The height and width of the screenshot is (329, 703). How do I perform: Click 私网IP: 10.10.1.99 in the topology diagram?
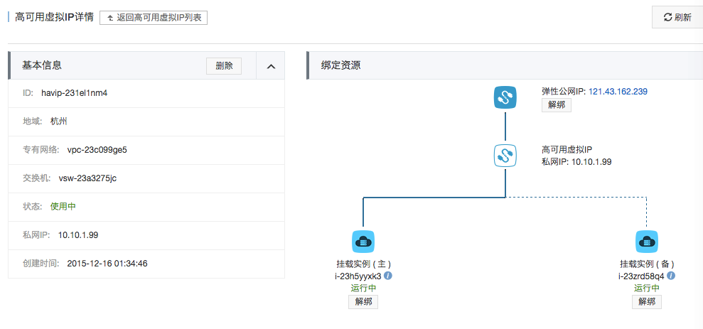point(576,162)
